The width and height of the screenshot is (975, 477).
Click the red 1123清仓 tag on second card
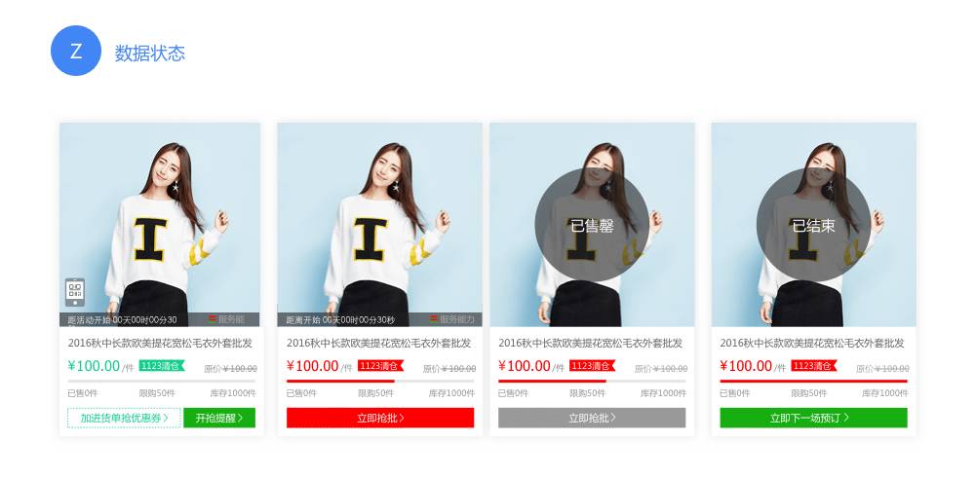(x=380, y=366)
